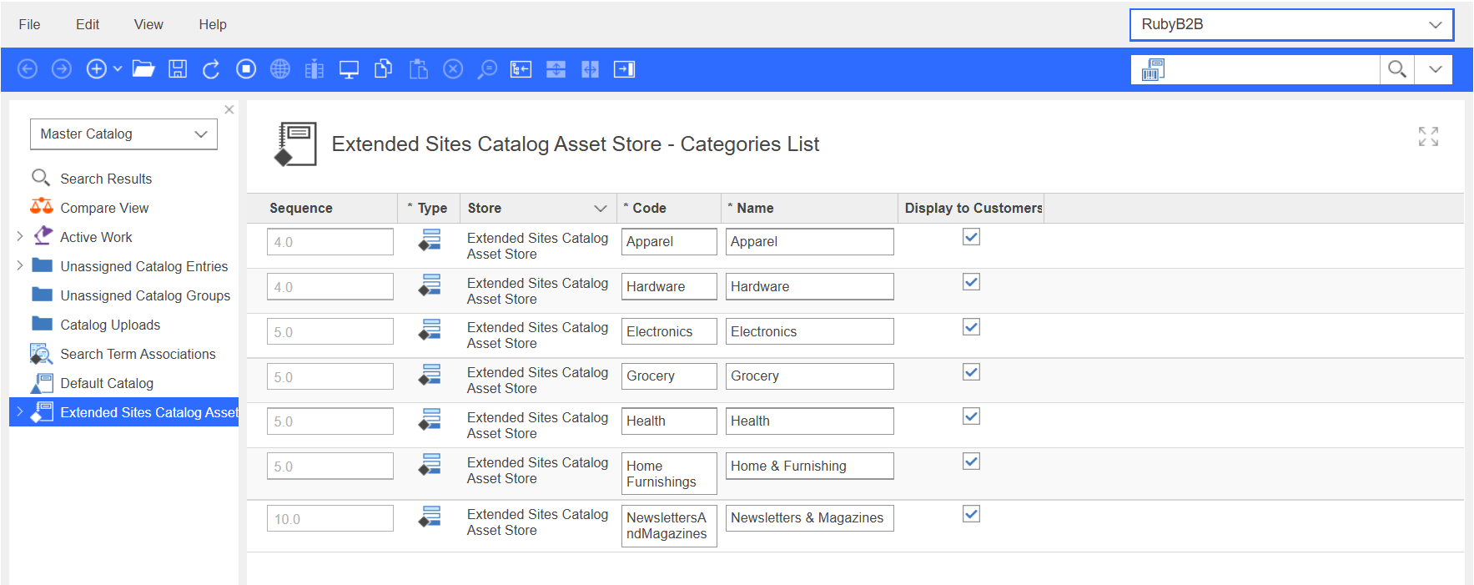
Task: Click the horizontal split view toolbar icon
Action: 556,69
